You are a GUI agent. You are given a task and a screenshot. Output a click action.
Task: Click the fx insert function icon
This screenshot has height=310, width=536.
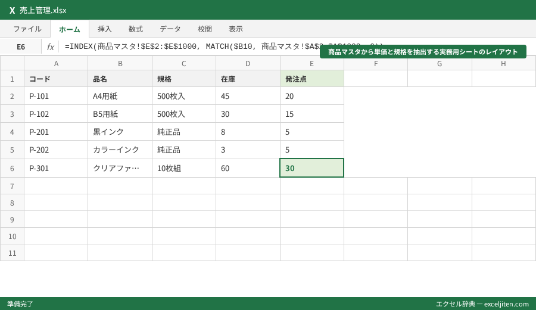[x=51, y=46]
